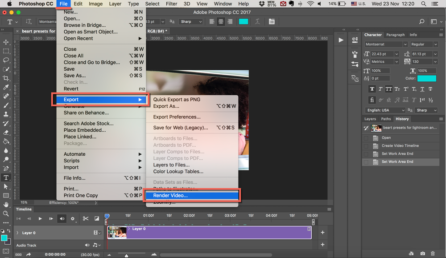Select Create Video Timeline history state
Image resolution: width=446 pixels, height=258 pixels.
click(x=401, y=146)
